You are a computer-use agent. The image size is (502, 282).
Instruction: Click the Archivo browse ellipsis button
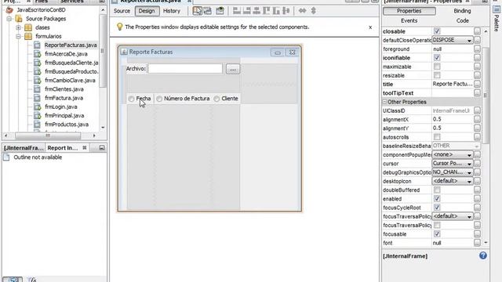coord(233,69)
